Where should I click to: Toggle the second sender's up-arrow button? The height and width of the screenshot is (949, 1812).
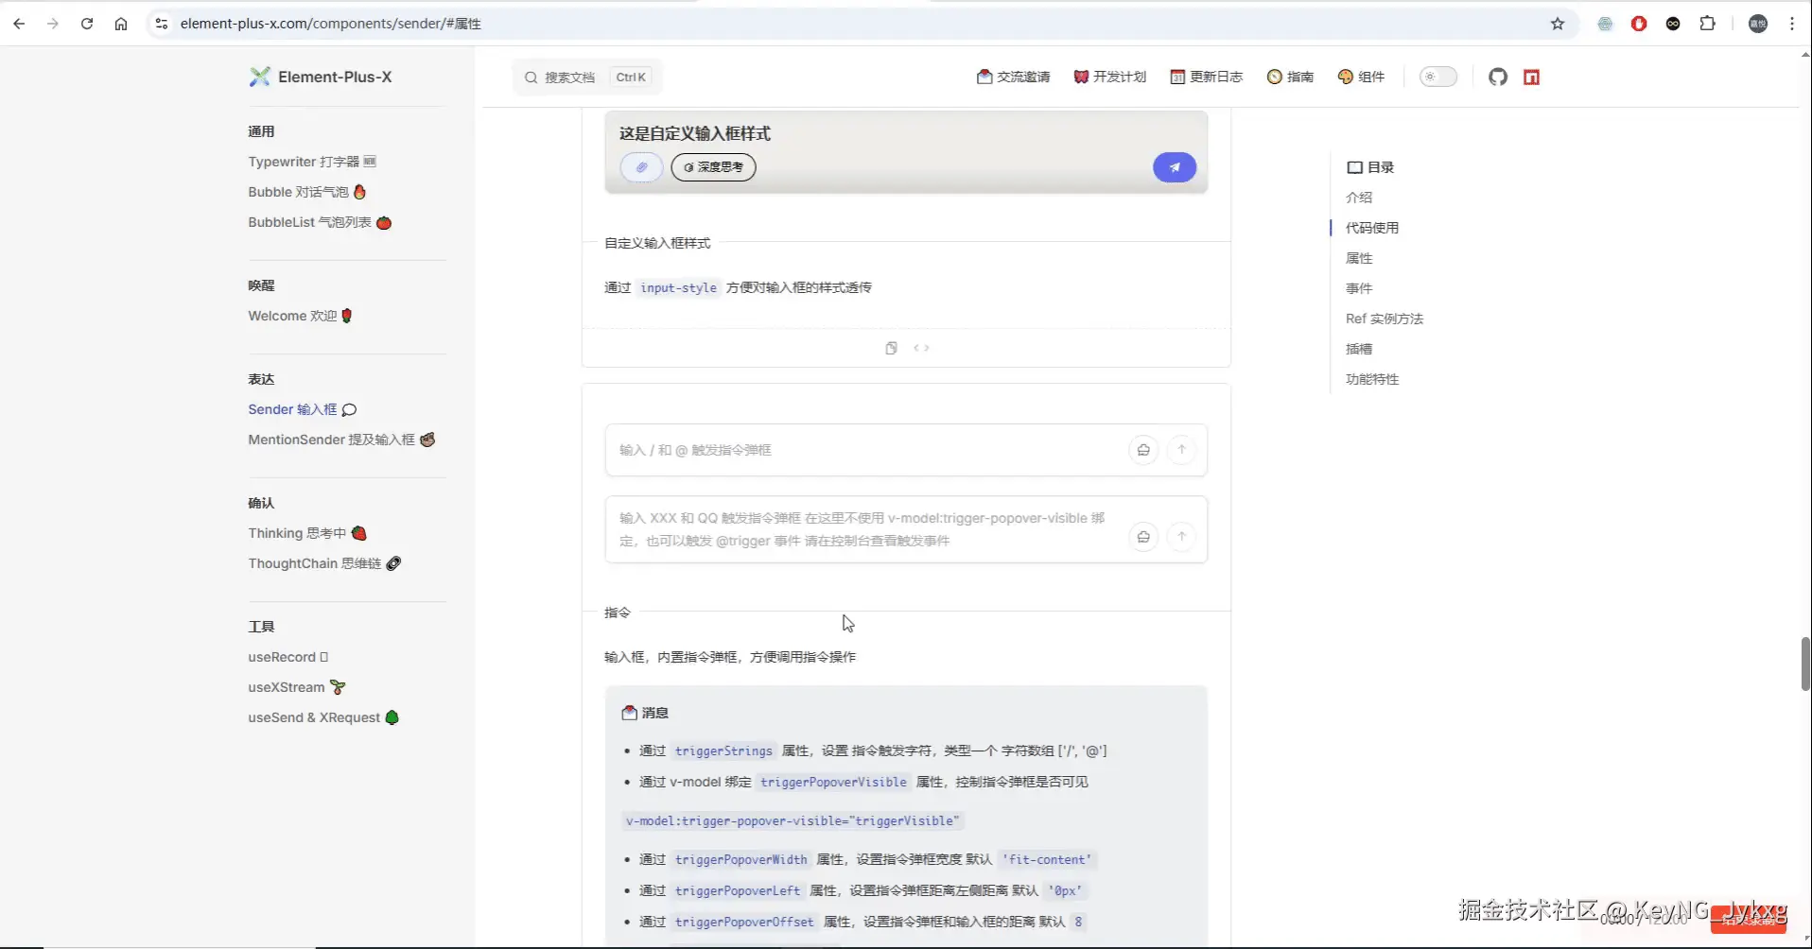pos(1182,536)
